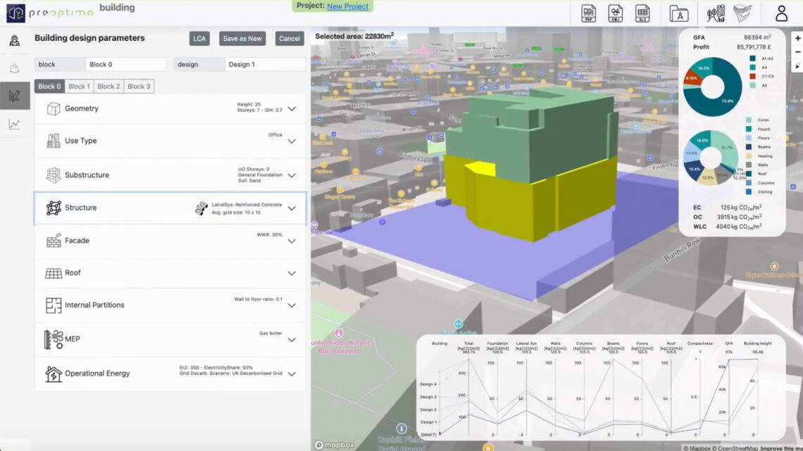Download the XLS spreadsheet export

(x=642, y=13)
